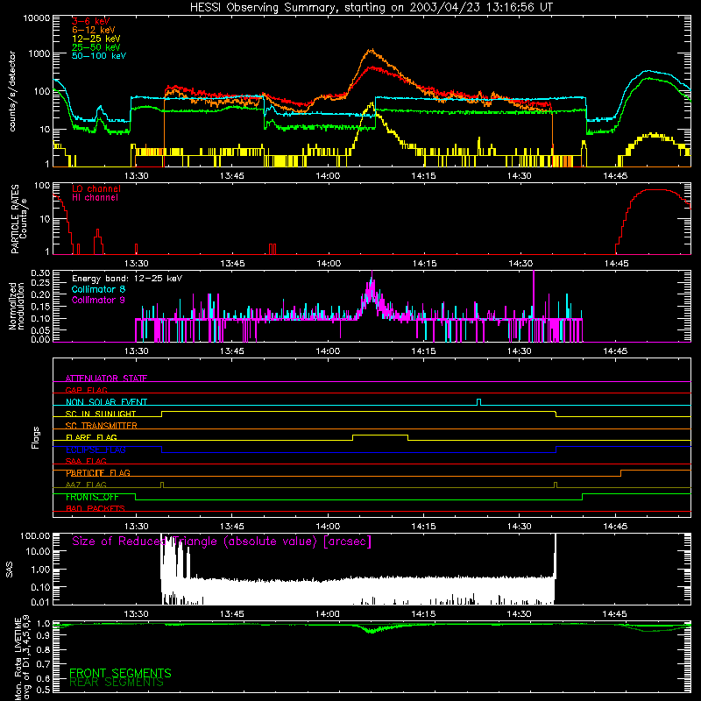
Task: Click 14:45 tick label under particle rates panel
Action: click(x=616, y=264)
